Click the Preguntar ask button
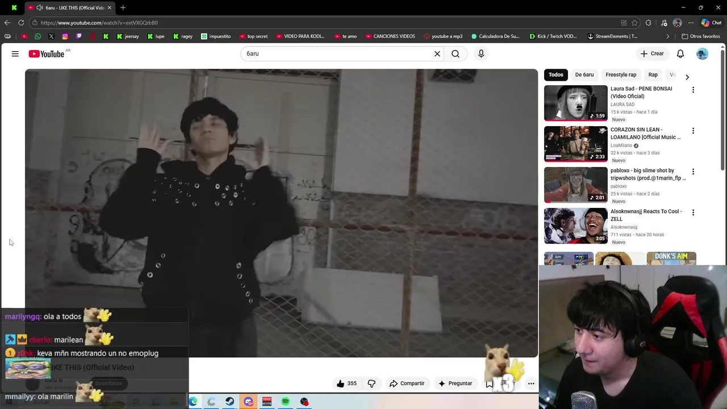This screenshot has height=409, width=727. 455,383
